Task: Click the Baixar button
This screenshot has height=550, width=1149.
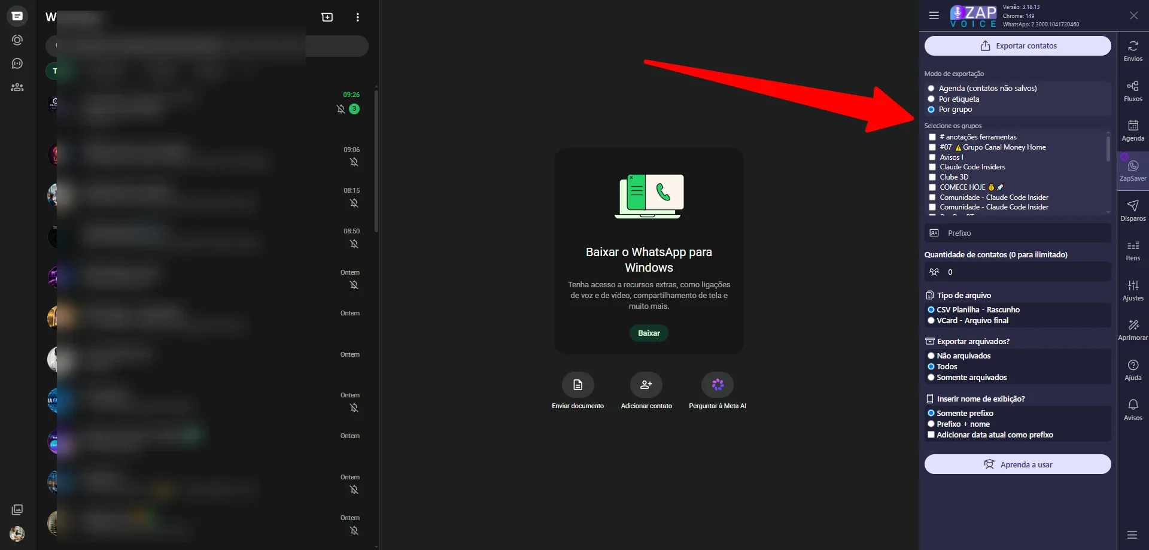Action: coord(649,333)
